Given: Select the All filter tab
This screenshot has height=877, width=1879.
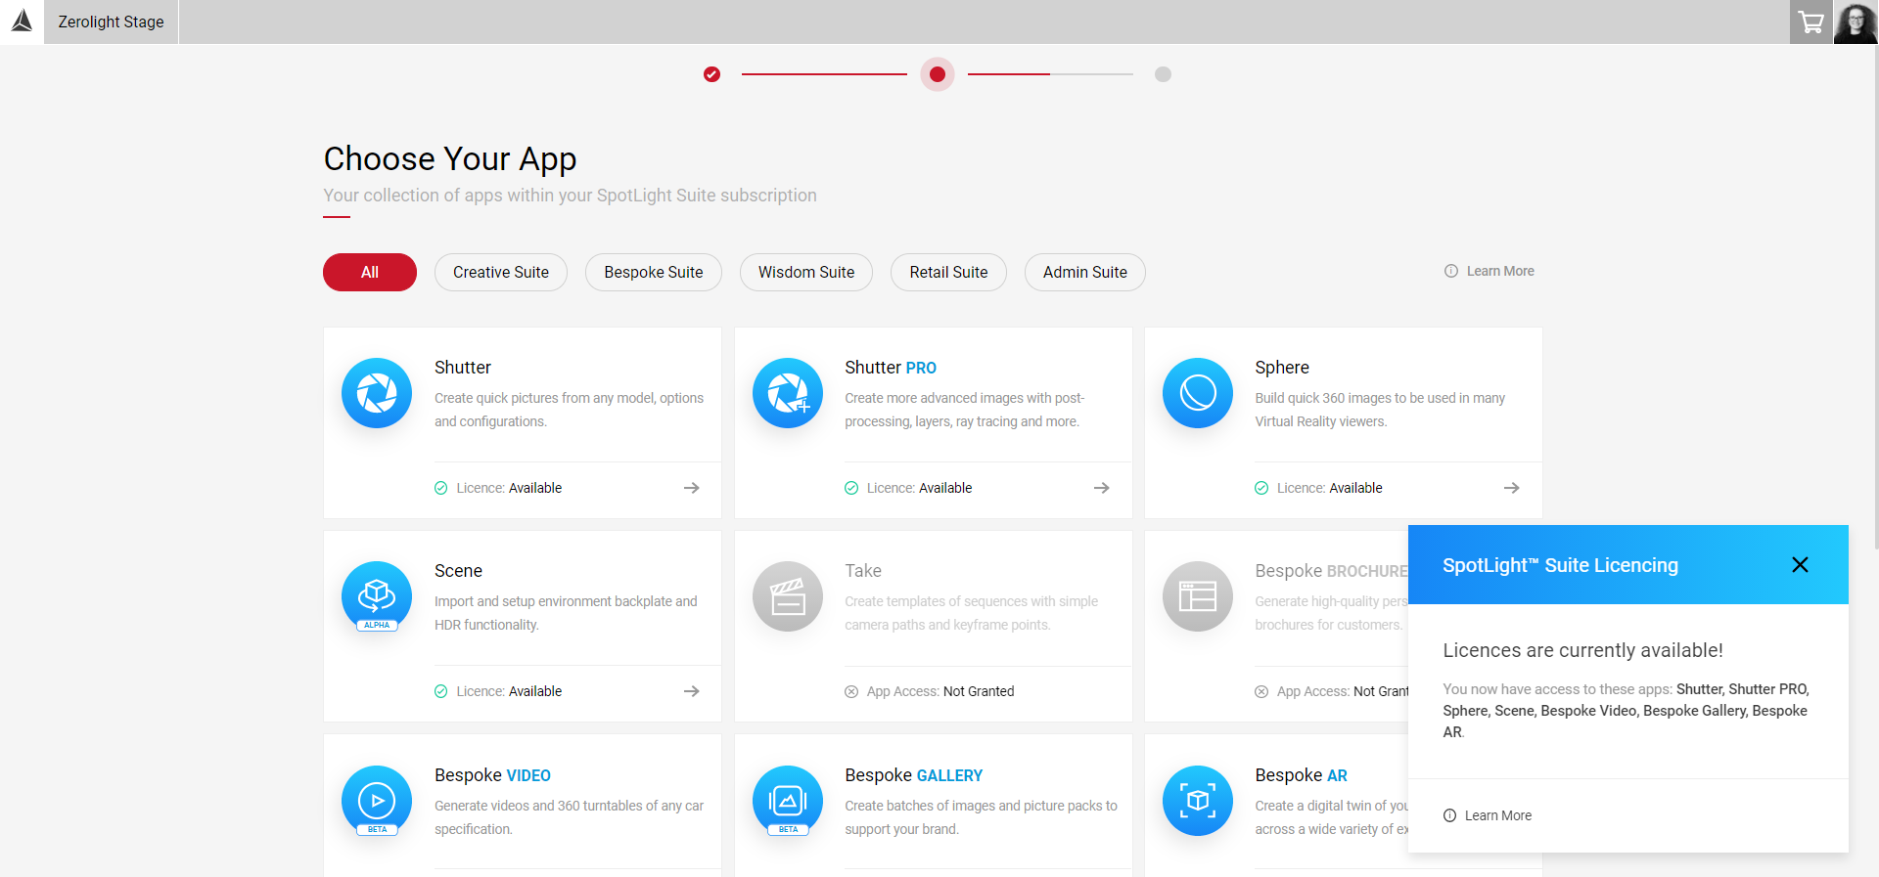Looking at the screenshot, I should (x=370, y=272).
